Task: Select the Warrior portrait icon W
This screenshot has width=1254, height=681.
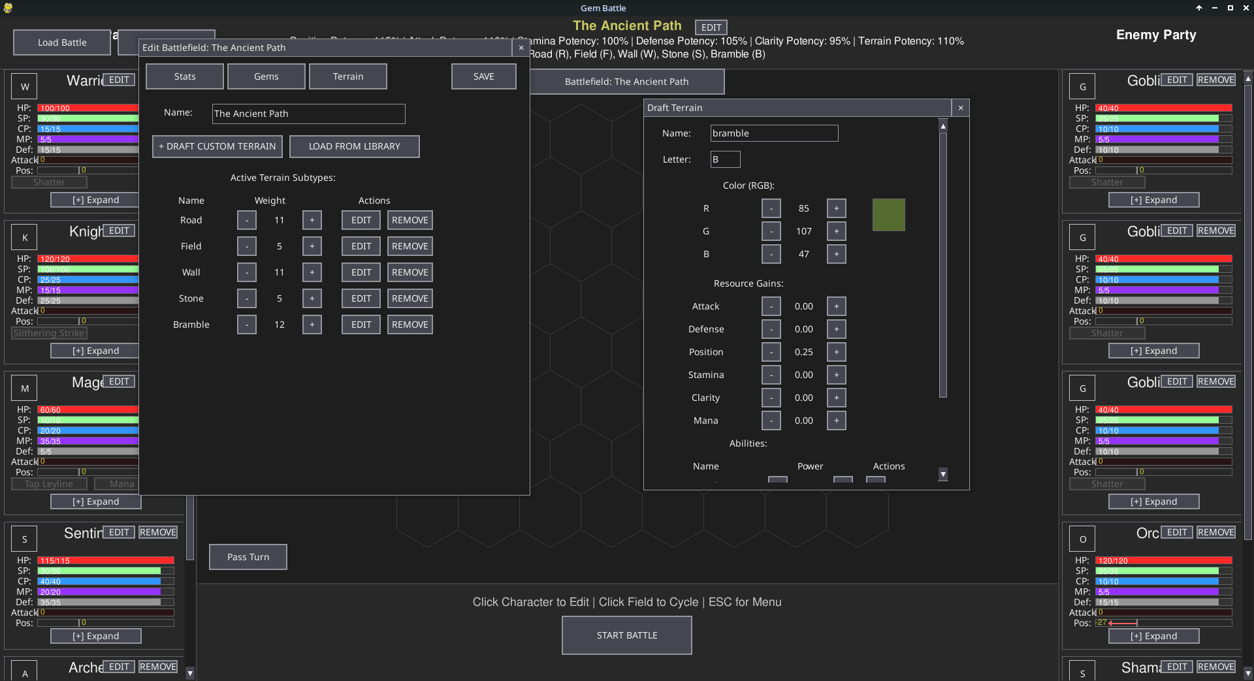Action: pos(24,86)
